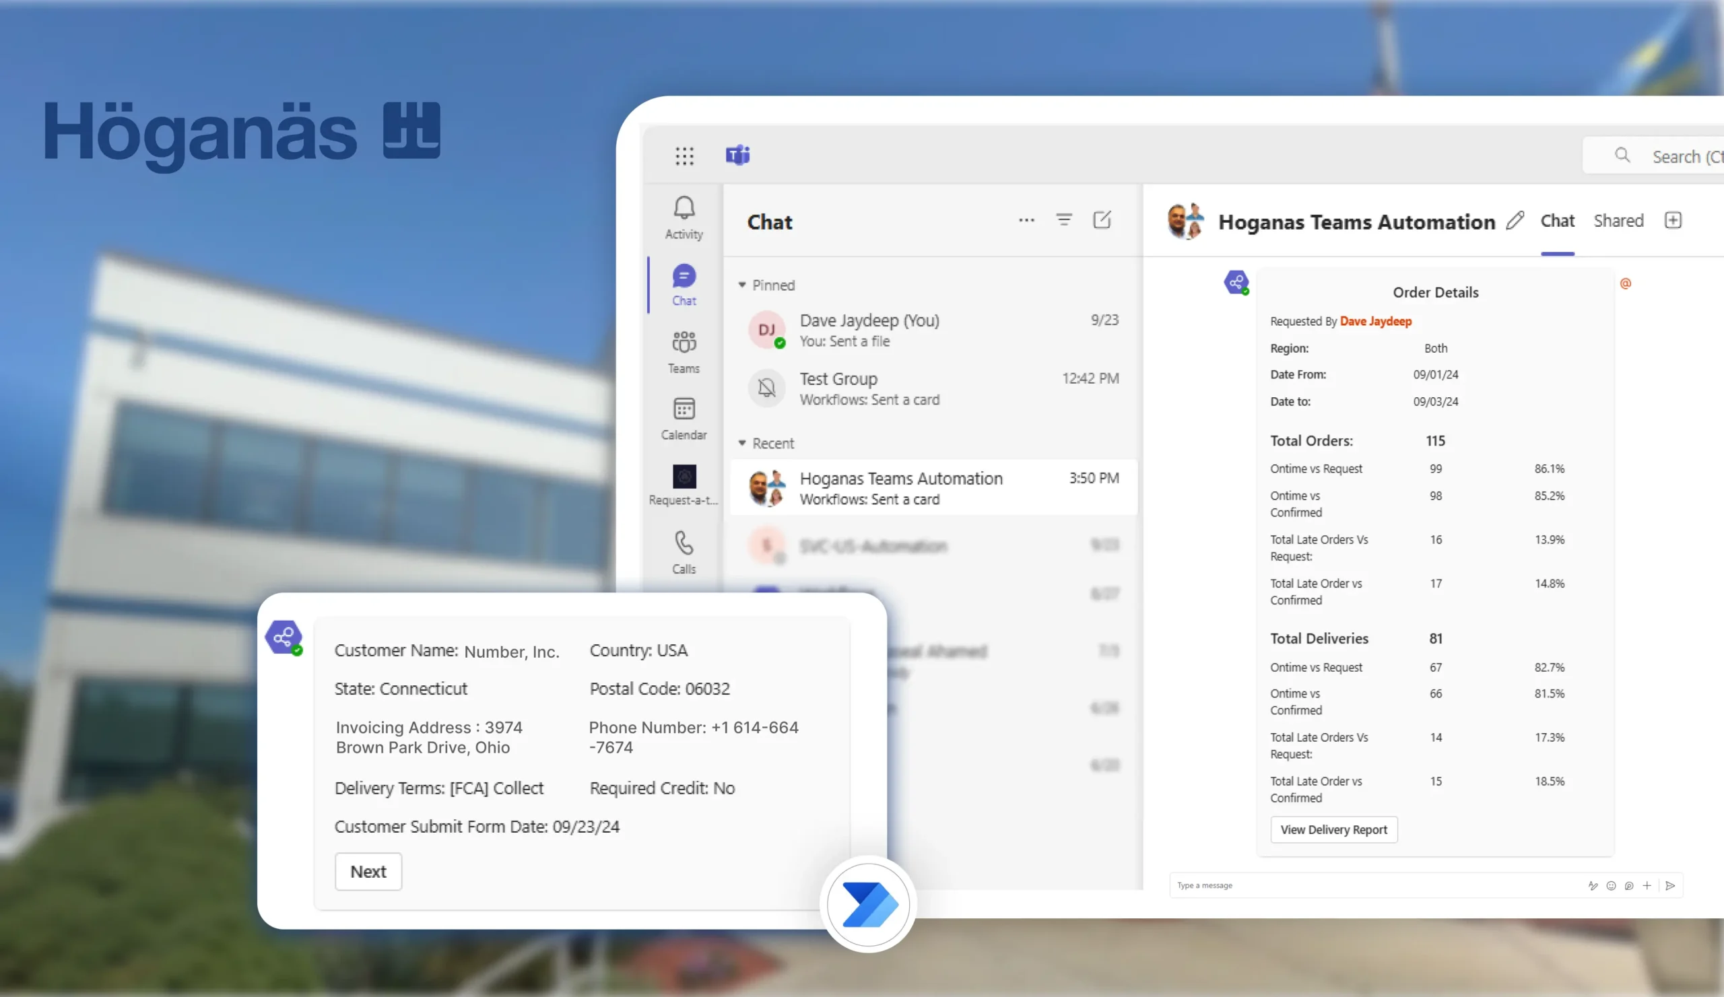
Task: Click the Chat list panel heading
Action: (x=770, y=222)
